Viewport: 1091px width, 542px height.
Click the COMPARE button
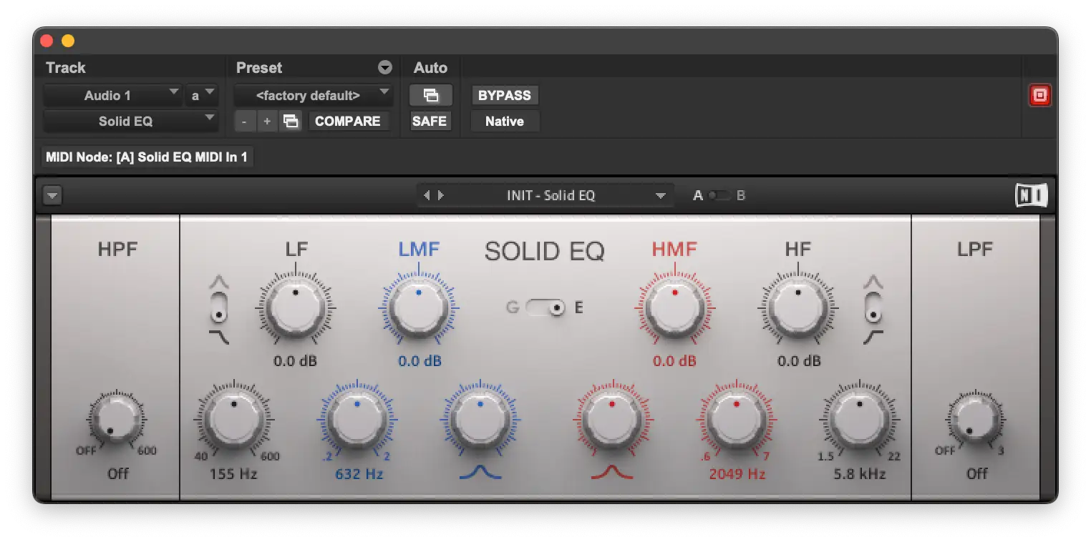348,122
